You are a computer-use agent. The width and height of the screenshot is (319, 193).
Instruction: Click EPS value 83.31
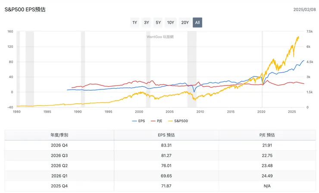tap(166, 145)
